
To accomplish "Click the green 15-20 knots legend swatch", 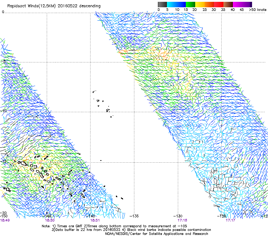I will pos(190,4).
